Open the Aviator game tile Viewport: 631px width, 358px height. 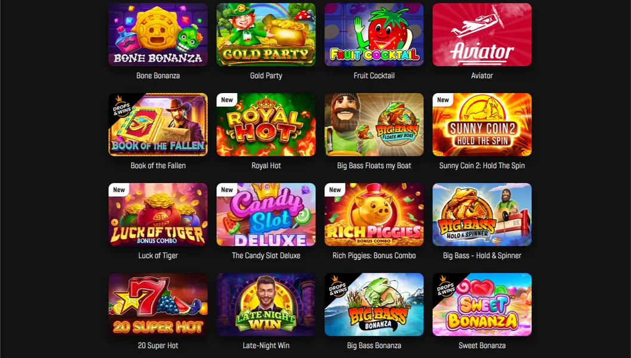coord(482,35)
